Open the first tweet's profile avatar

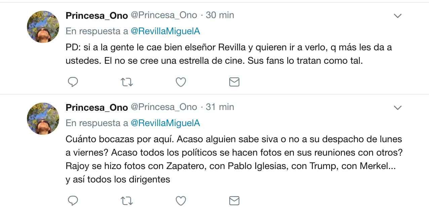click(x=43, y=27)
